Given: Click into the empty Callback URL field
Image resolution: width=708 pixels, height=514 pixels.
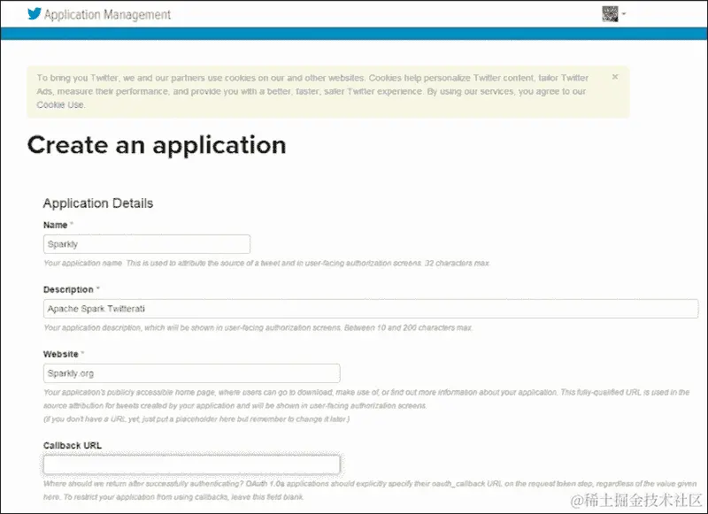Looking at the screenshot, I should pos(191,464).
